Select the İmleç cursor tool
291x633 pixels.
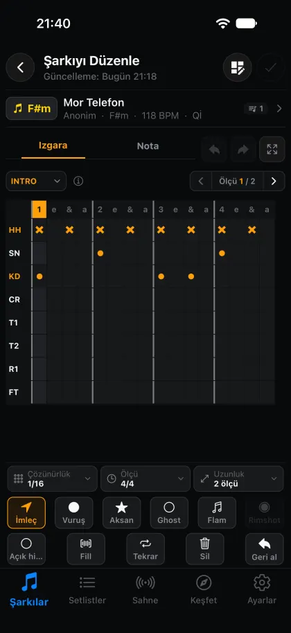click(26, 512)
